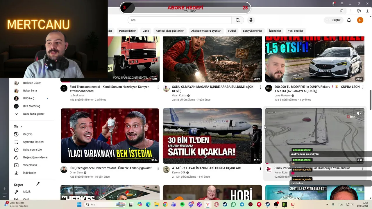Open options for SONU OLMAYAN MAĞARA video
Screen dimensions: 372x209
pos(260,87)
